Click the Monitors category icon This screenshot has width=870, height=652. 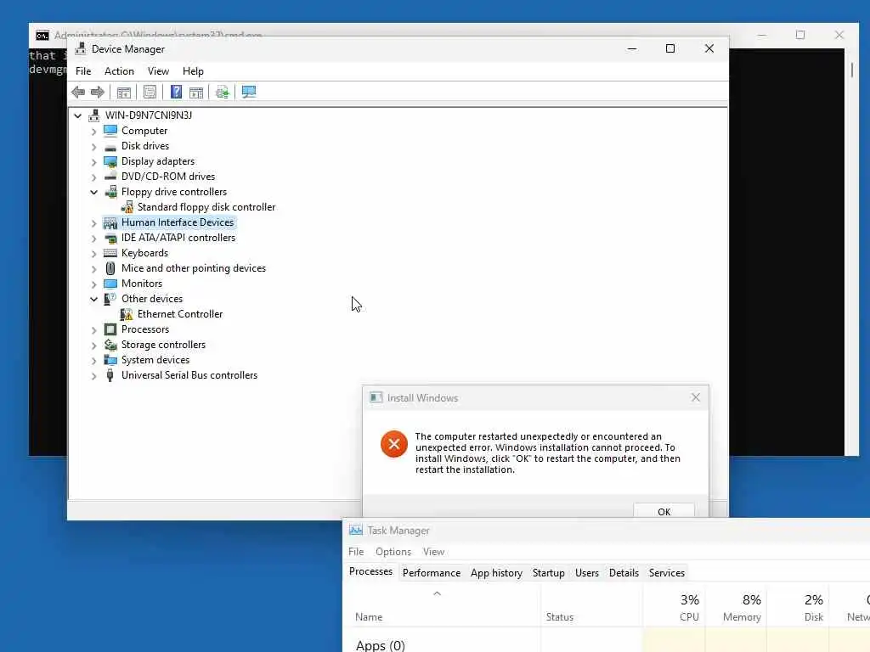pos(110,284)
